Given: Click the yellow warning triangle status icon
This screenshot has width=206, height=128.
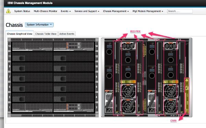Looking at the screenshot, I should click(x=8, y=11).
